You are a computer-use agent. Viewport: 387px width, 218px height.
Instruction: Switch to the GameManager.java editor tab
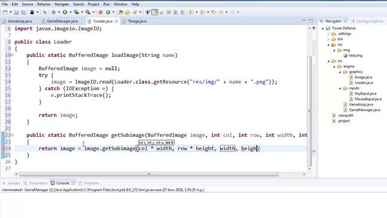click(60, 21)
